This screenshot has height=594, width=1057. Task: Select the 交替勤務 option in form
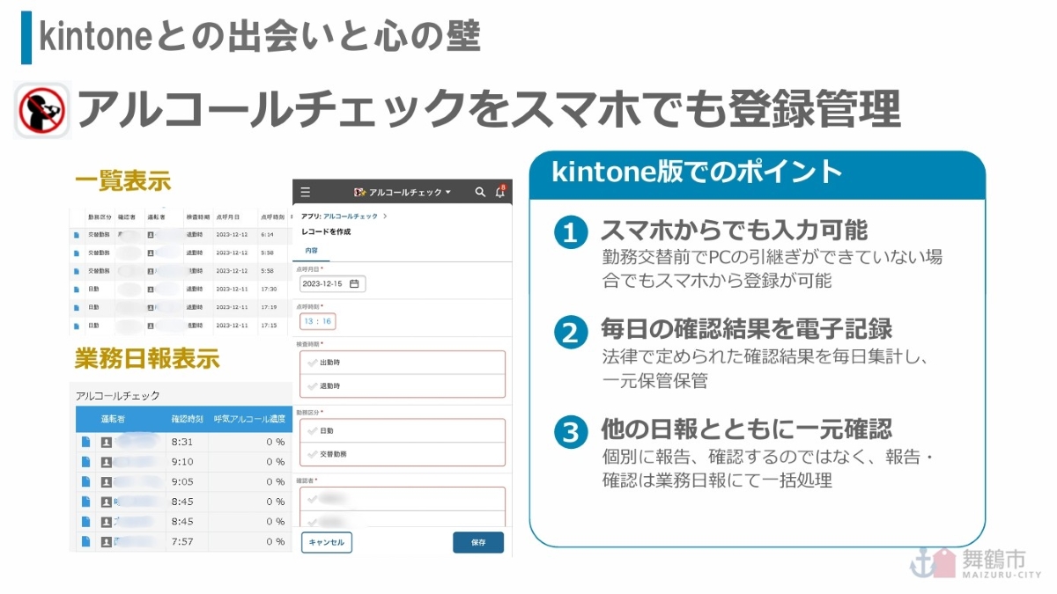tap(401, 454)
